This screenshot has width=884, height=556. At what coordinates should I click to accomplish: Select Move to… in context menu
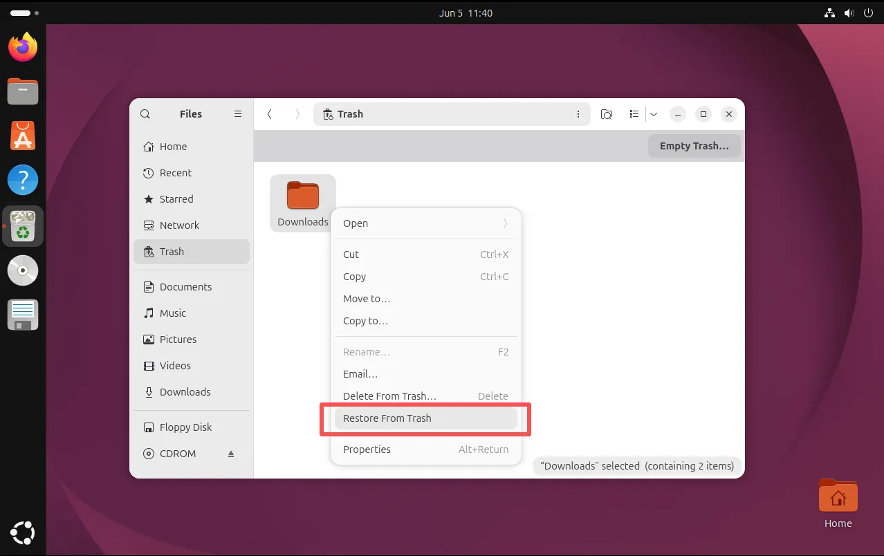(x=425, y=299)
